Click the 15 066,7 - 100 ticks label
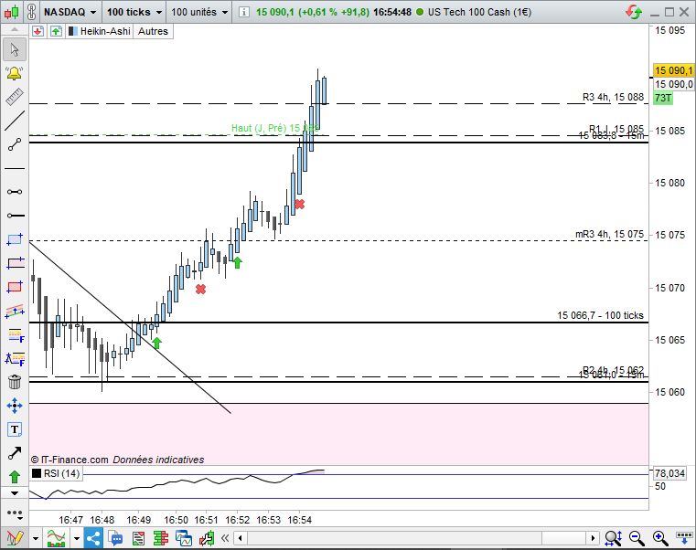 600,315
